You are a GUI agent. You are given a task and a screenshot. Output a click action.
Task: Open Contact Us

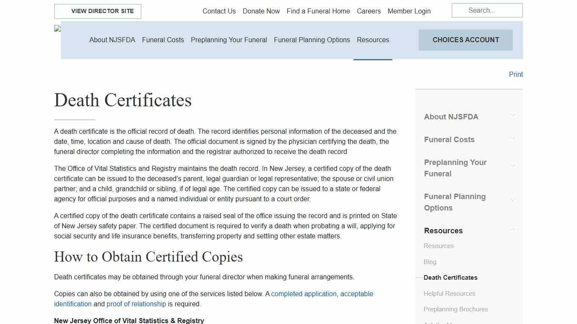tap(219, 11)
